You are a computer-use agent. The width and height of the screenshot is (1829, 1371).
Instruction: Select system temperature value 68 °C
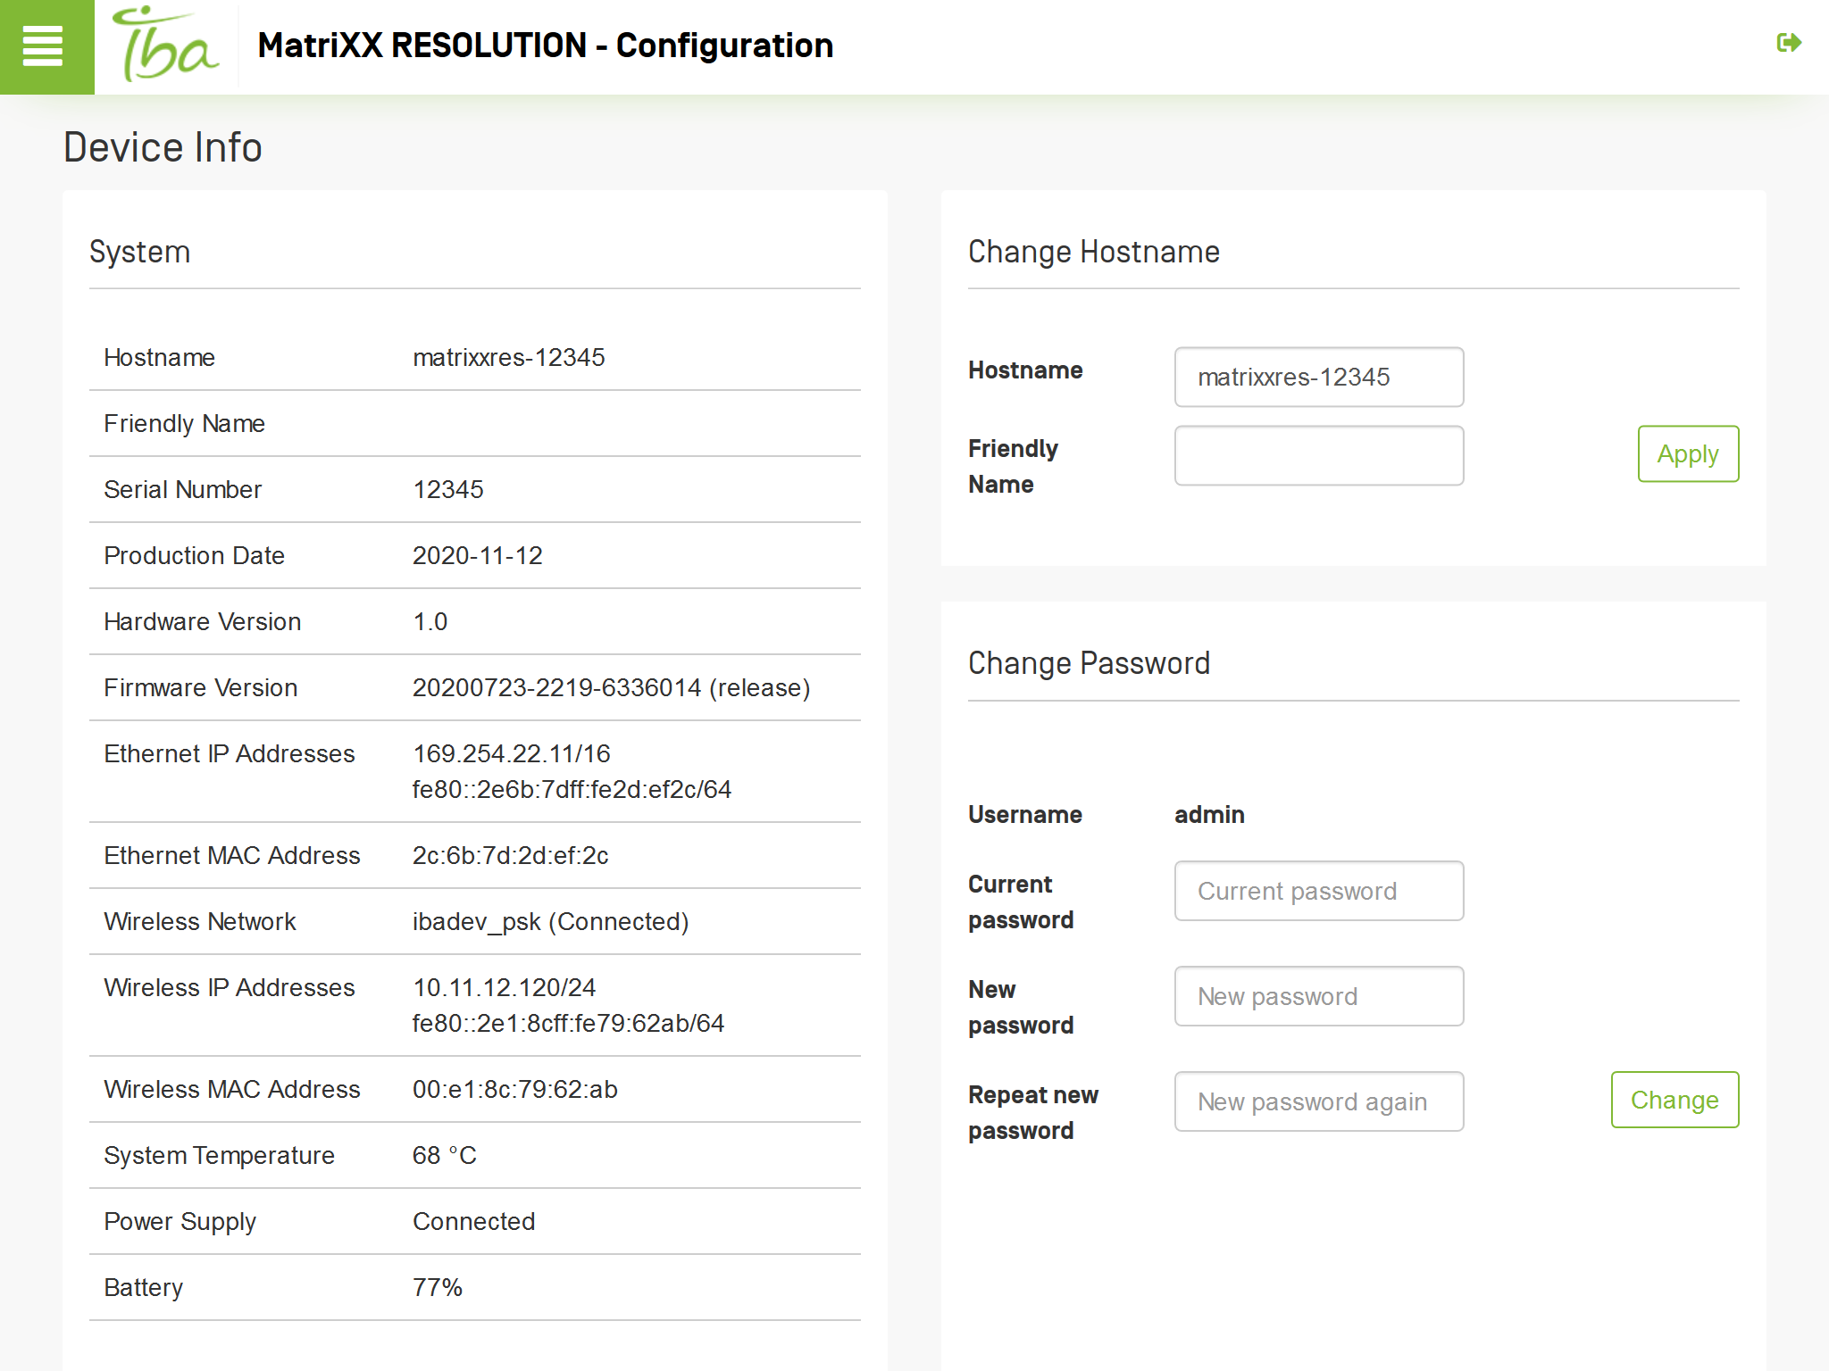click(x=445, y=1156)
